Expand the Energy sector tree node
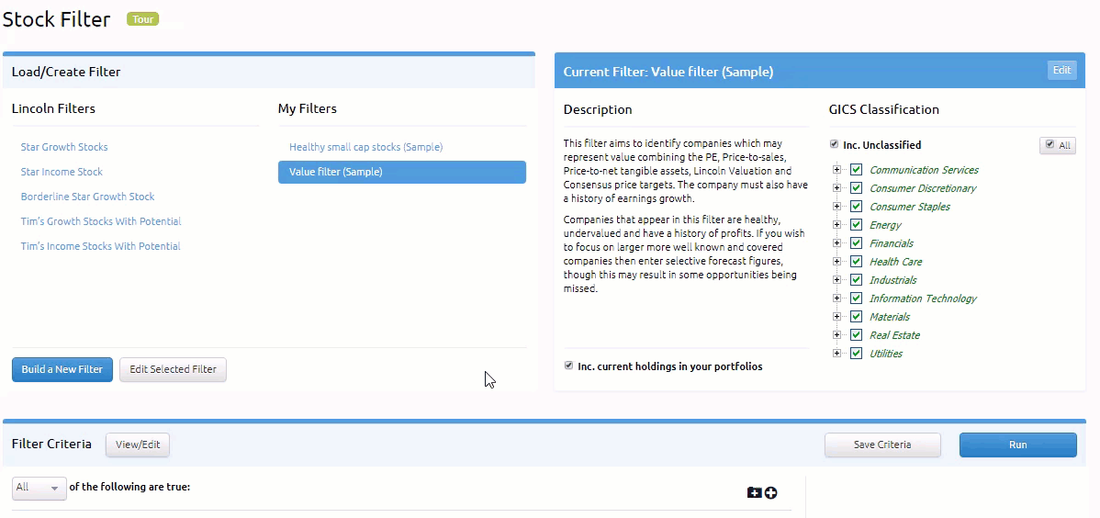This screenshot has height=518, width=1100. pyautogui.click(x=836, y=225)
